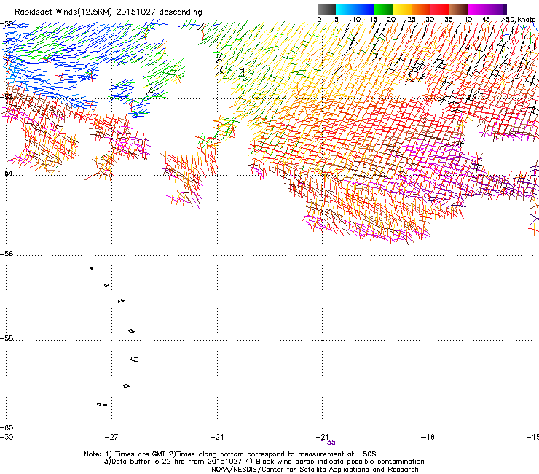Screen dimensions: 539x474
Task: Click the northernmost small island outline
Action: pyautogui.click(x=92, y=268)
